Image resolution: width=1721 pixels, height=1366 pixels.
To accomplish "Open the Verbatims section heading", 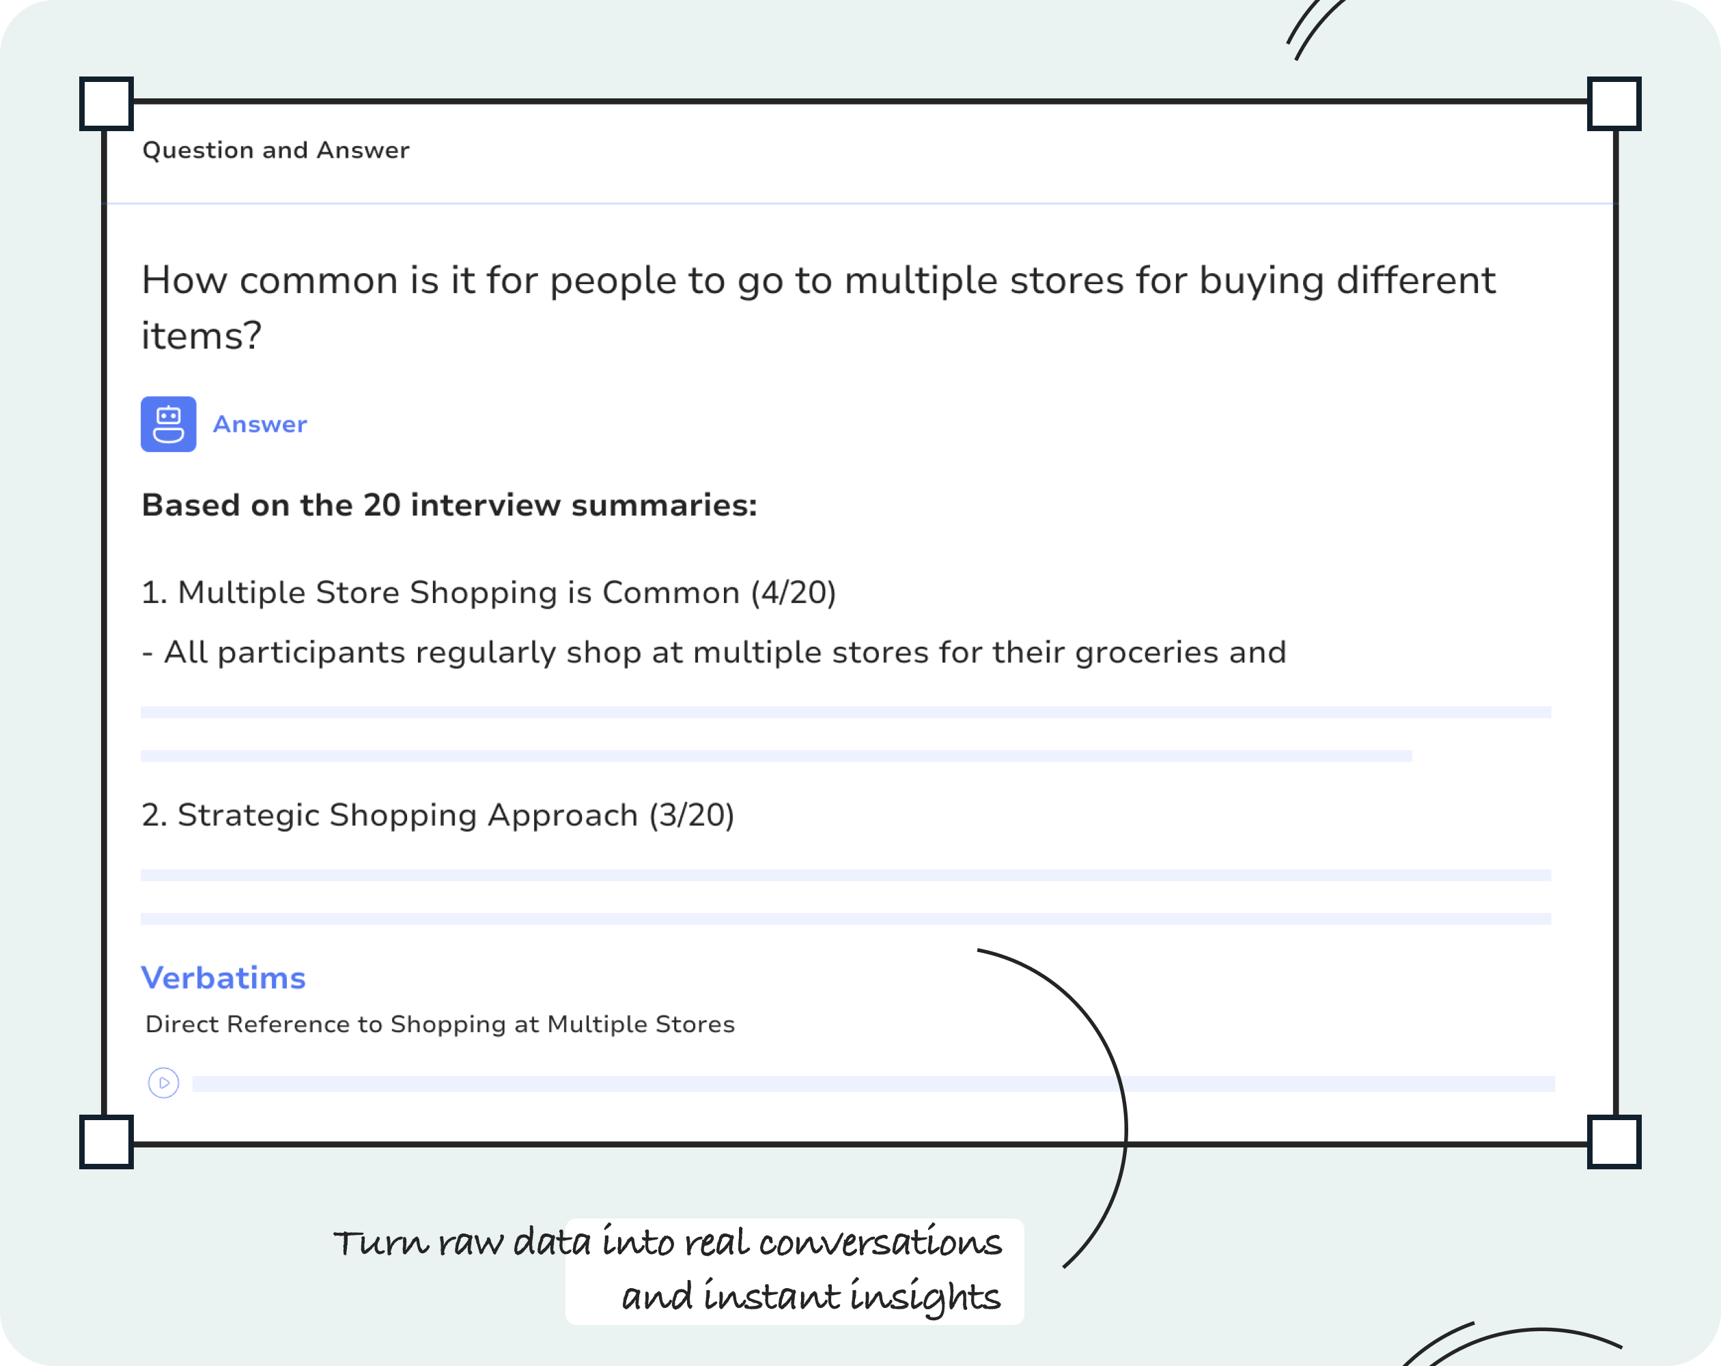I will click(223, 978).
